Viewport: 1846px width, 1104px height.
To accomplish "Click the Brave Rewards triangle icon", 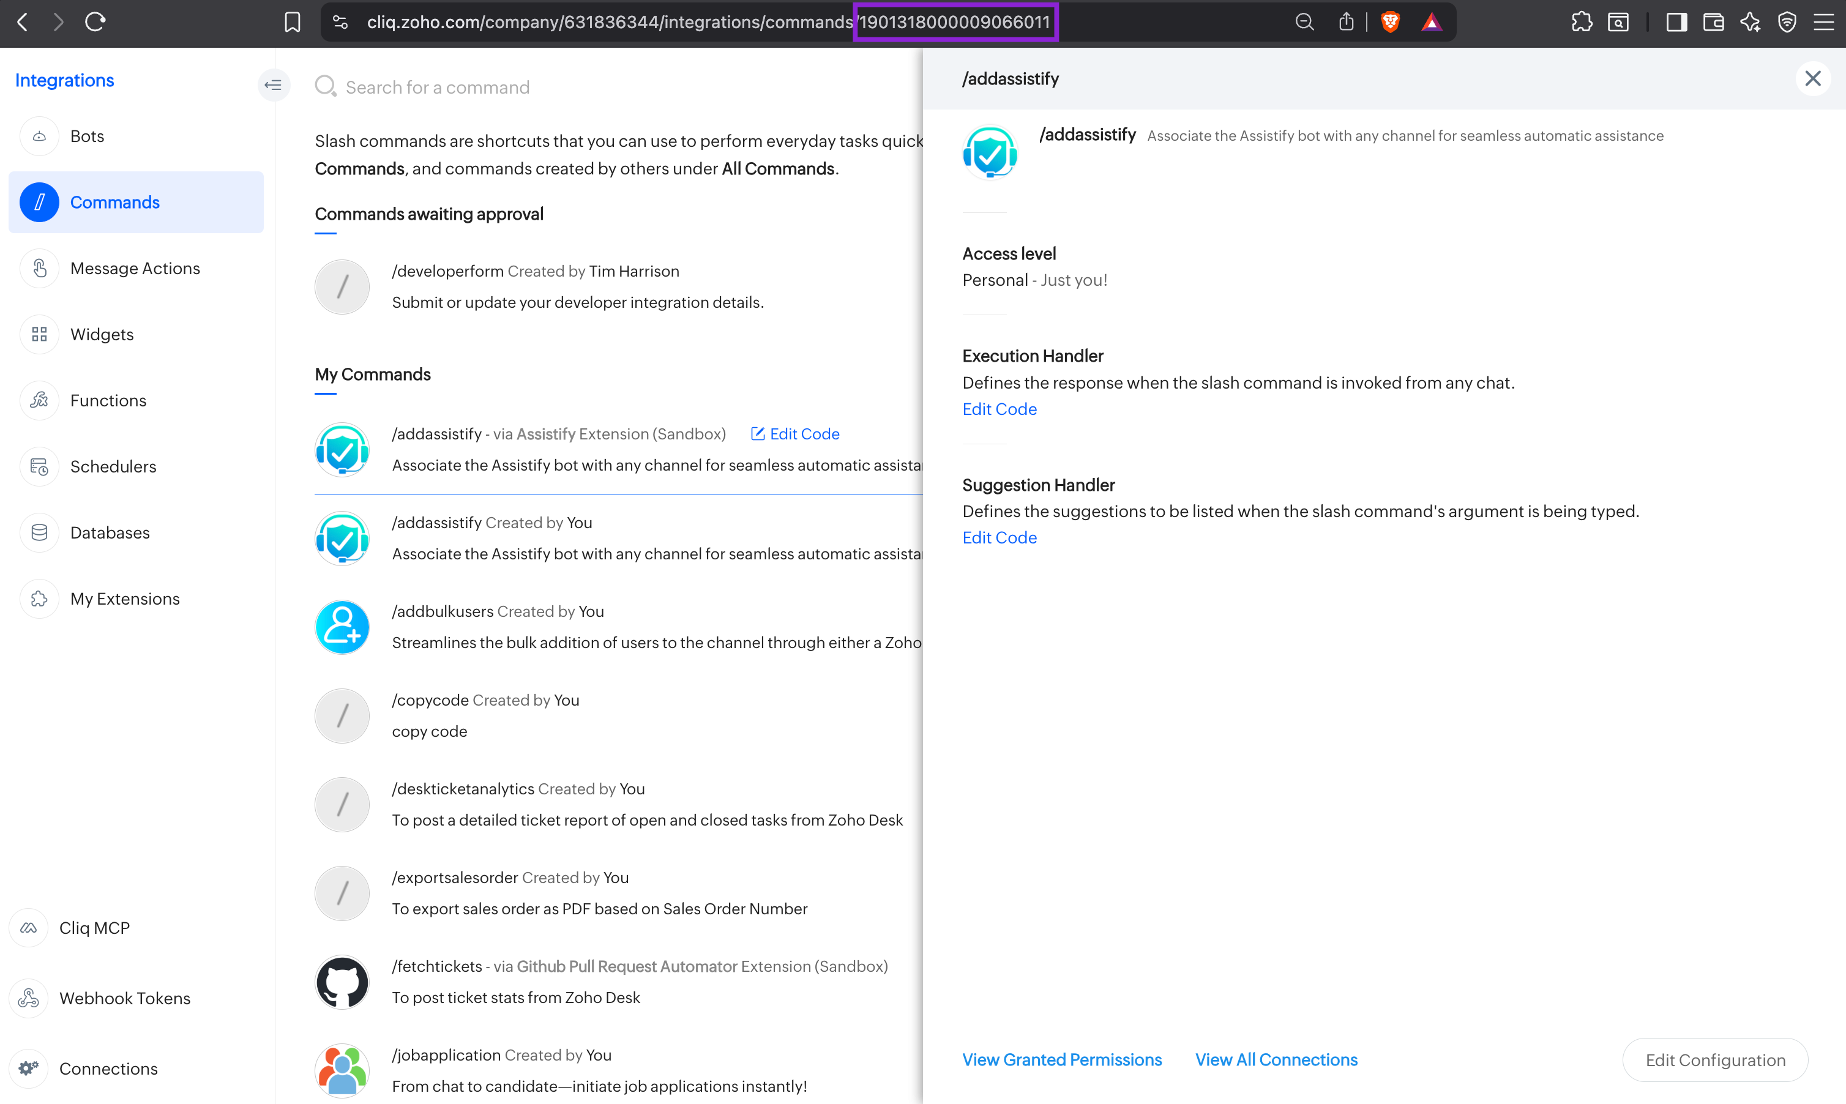I will [x=1431, y=22].
